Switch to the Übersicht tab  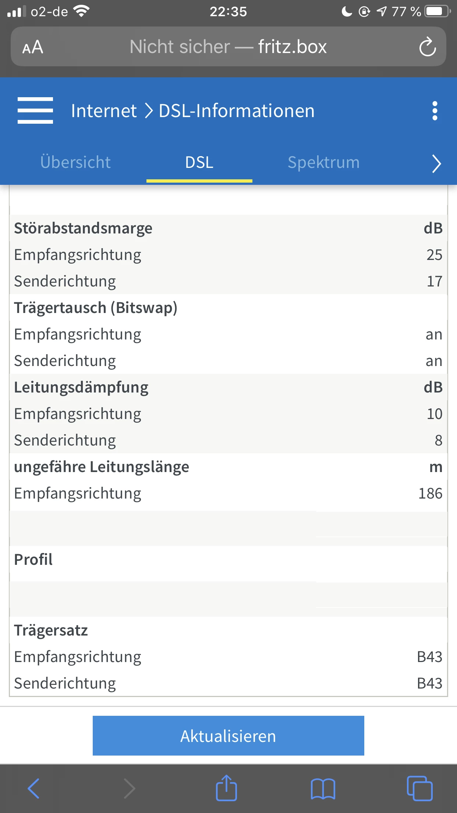tap(75, 162)
